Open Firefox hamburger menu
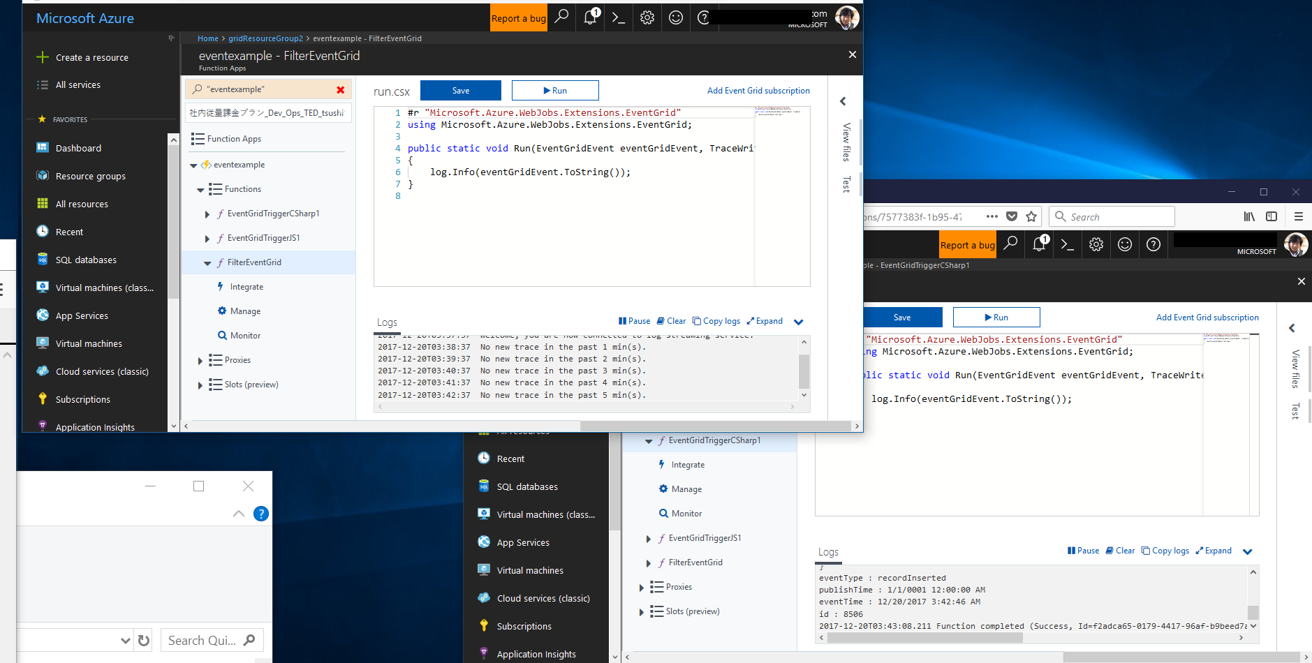This screenshot has height=663, width=1312. [x=1299, y=216]
